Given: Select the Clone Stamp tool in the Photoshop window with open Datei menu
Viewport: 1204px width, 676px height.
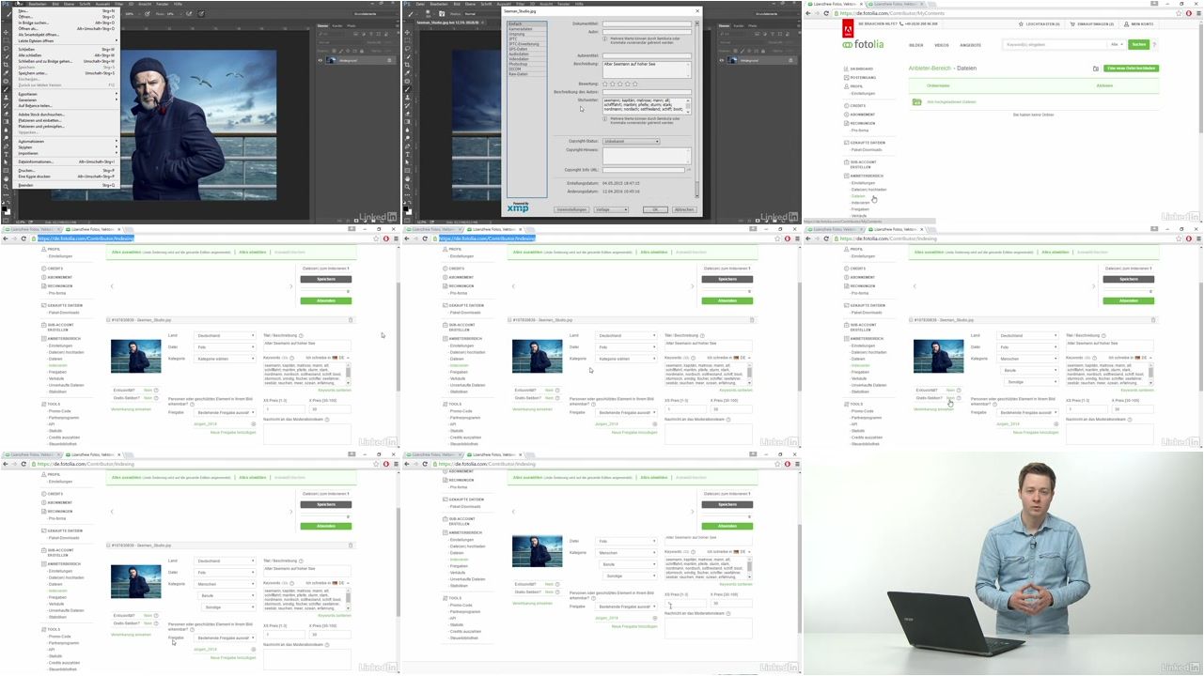Looking at the screenshot, I should pos(6,98).
